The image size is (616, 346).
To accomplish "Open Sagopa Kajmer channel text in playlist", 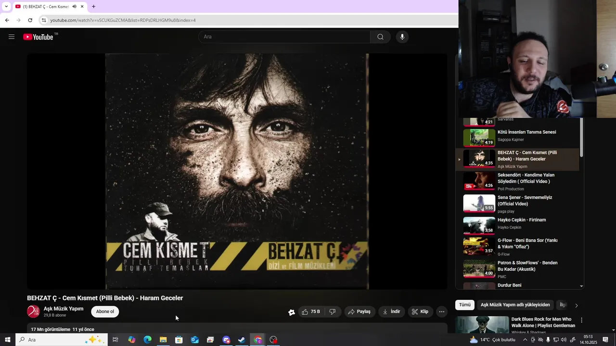I will [511, 140].
